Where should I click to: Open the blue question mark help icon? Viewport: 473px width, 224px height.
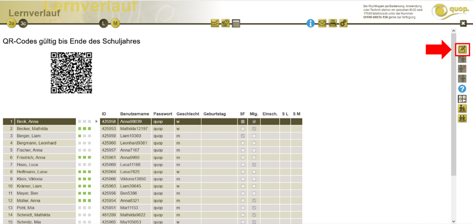462,89
